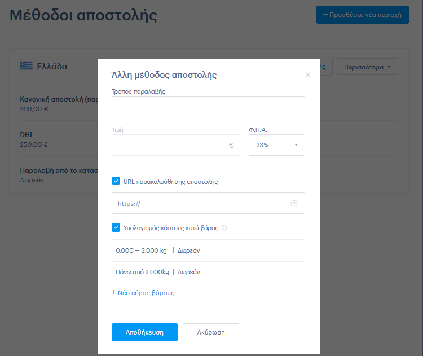
Task: Click the Τρόπος παραλαβής input field
Action: [208, 107]
